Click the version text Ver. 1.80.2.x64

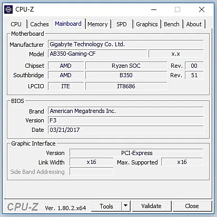coord(65,208)
